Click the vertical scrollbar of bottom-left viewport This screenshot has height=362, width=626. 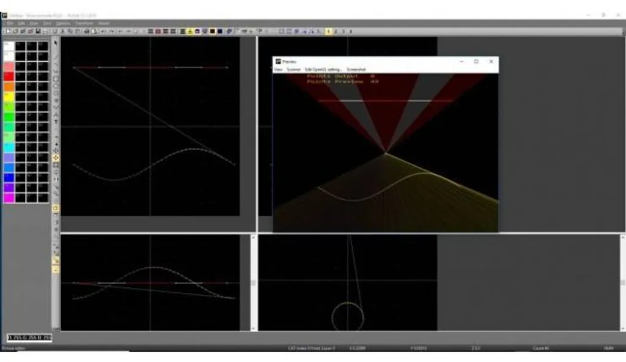253,283
